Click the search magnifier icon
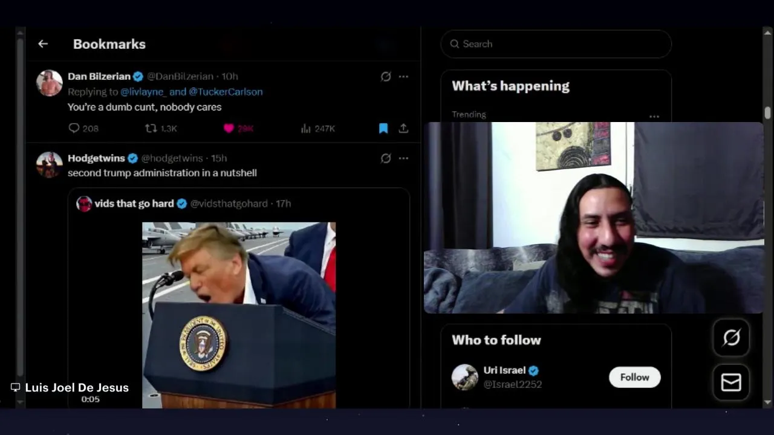The height and width of the screenshot is (435, 774). [x=454, y=44]
